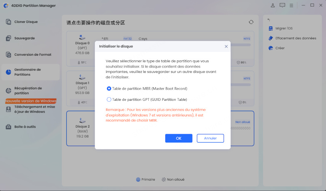Click Disque 0 temperature 51°C indicator
Image resolution: width=326 pixels, height=191 pixels.
tap(82, 63)
